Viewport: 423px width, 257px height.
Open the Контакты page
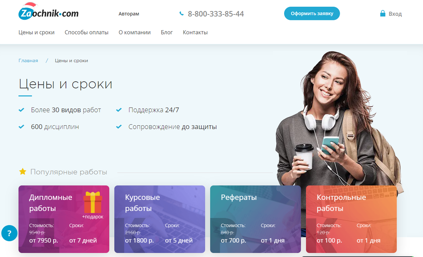[195, 32]
